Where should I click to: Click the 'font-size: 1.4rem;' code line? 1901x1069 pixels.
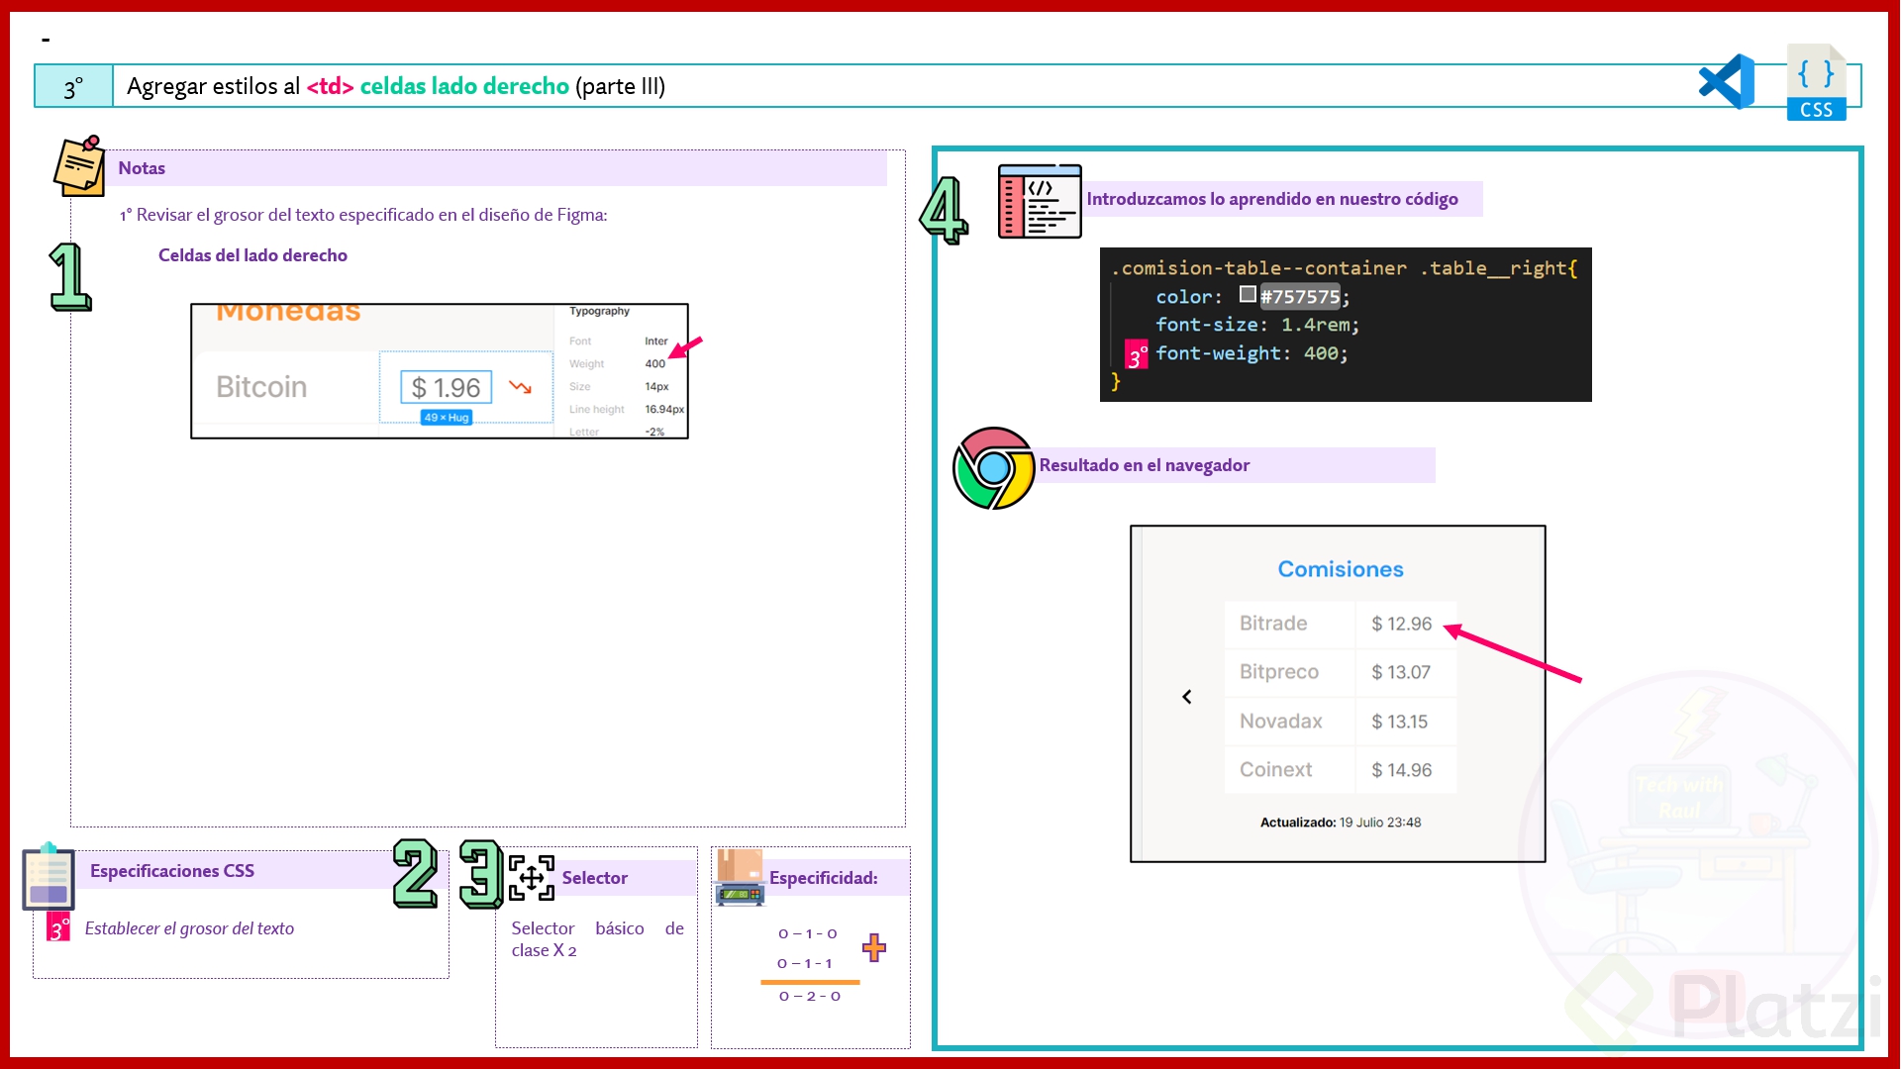pyautogui.click(x=1257, y=325)
